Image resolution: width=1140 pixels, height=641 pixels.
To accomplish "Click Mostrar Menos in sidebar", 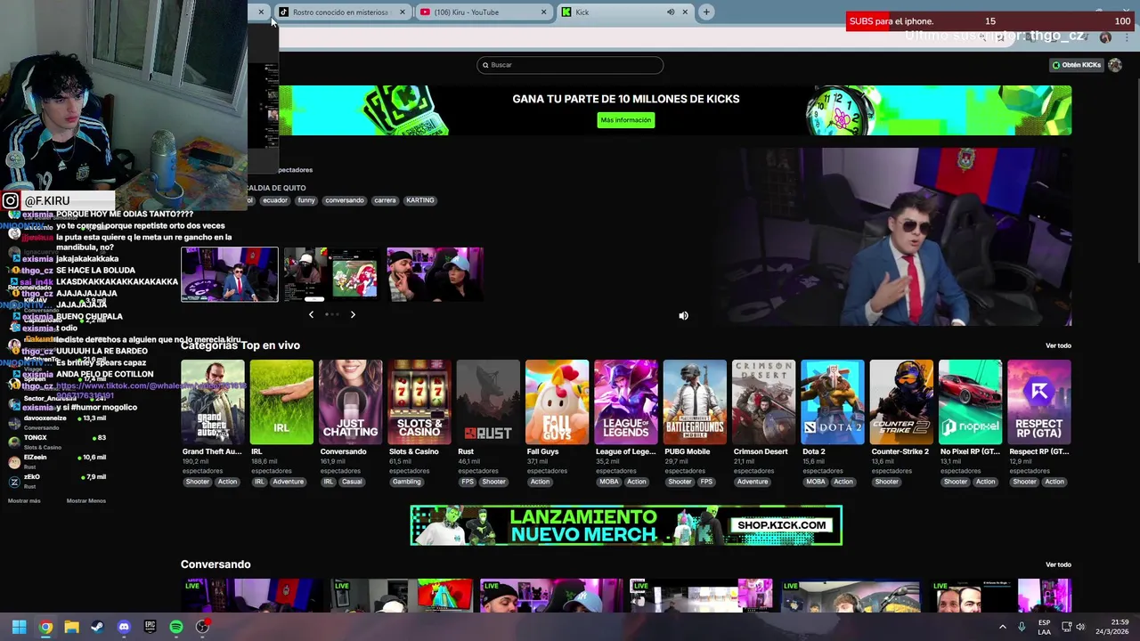I will (x=86, y=501).
